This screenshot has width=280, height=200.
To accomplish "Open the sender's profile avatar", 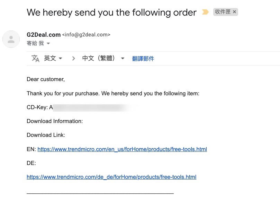I will point(11,39).
